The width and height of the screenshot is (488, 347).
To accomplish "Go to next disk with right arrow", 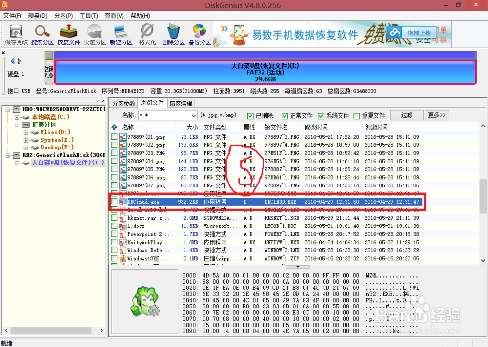I will (x=20, y=61).
